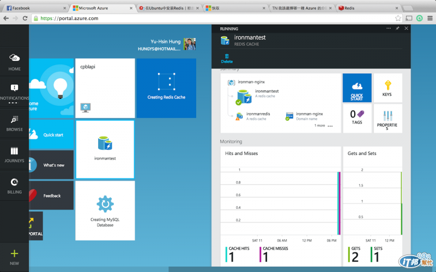Click the GETS metric value
Screen dimensions: 436x272
(355, 257)
